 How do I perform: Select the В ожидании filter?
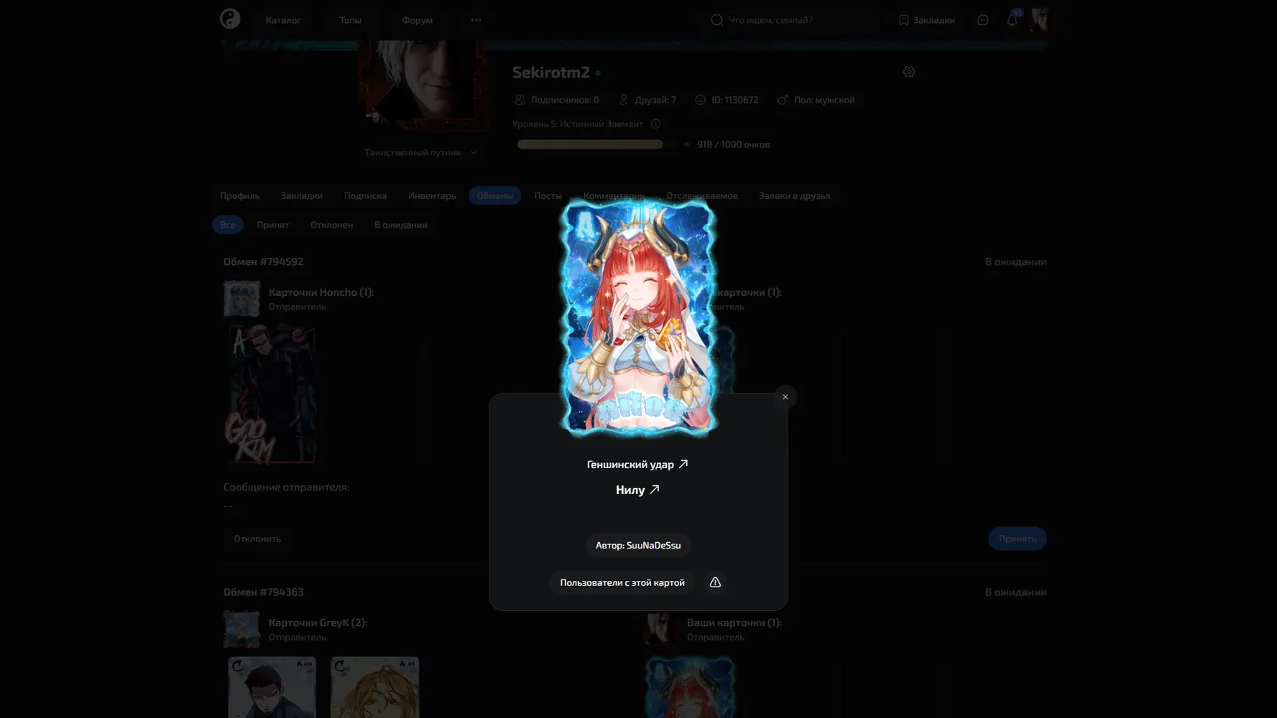[x=400, y=225]
